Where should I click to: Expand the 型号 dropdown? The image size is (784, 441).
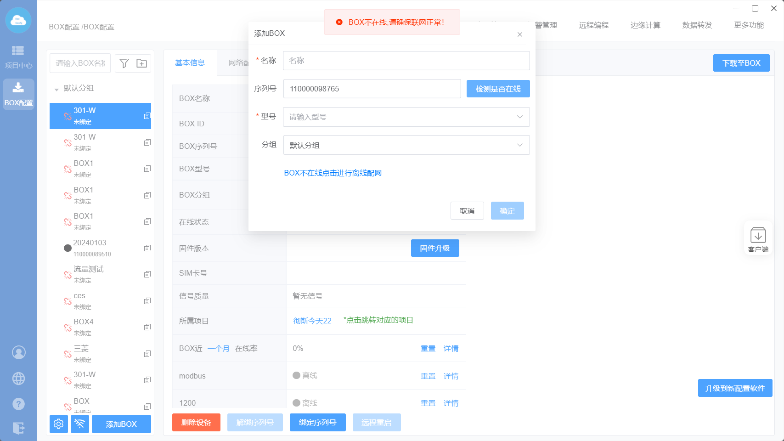click(x=406, y=117)
